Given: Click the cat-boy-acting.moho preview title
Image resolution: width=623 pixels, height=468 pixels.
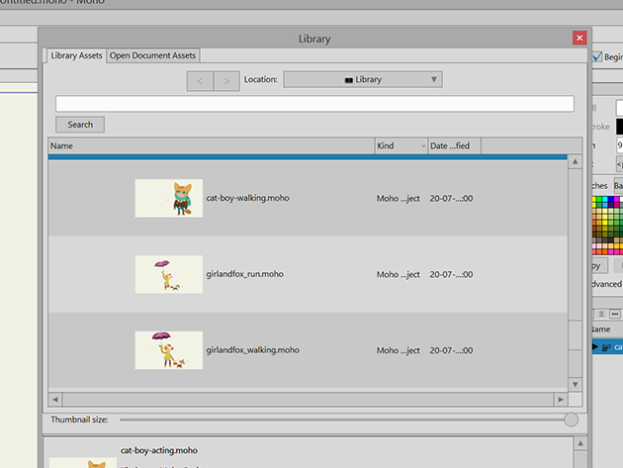Looking at the screenshot, I should coord(159,450).
